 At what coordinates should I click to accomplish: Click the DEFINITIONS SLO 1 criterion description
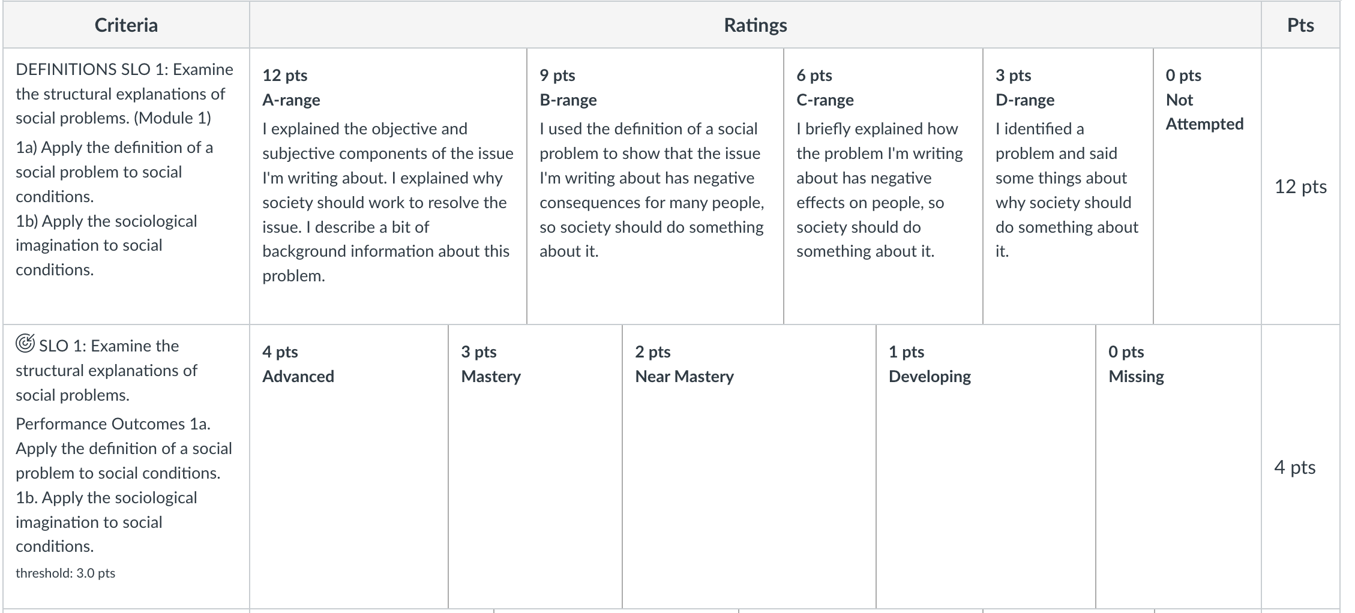124,94
